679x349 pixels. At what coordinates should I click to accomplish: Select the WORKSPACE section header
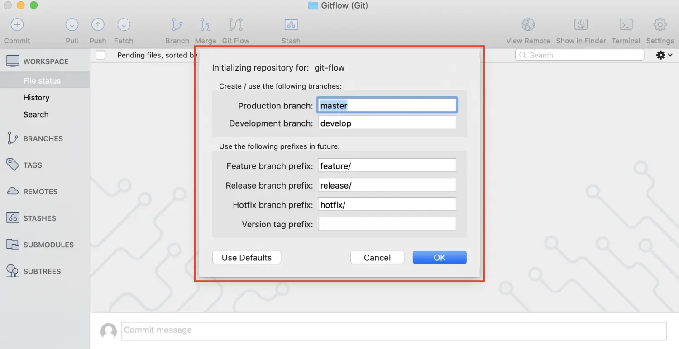point(46,61)
